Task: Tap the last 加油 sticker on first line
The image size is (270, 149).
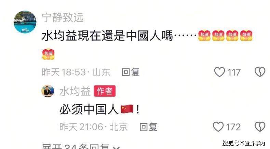Action: coord(246,36)
